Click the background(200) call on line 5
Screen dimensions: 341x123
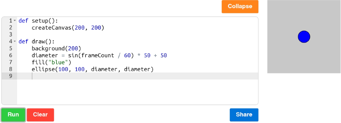(x=57, y=48)
